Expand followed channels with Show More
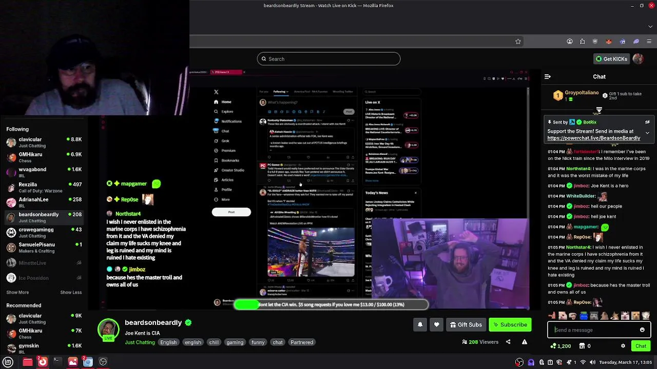The height and width of the screenshot is (369, 657). coord(17,292)
